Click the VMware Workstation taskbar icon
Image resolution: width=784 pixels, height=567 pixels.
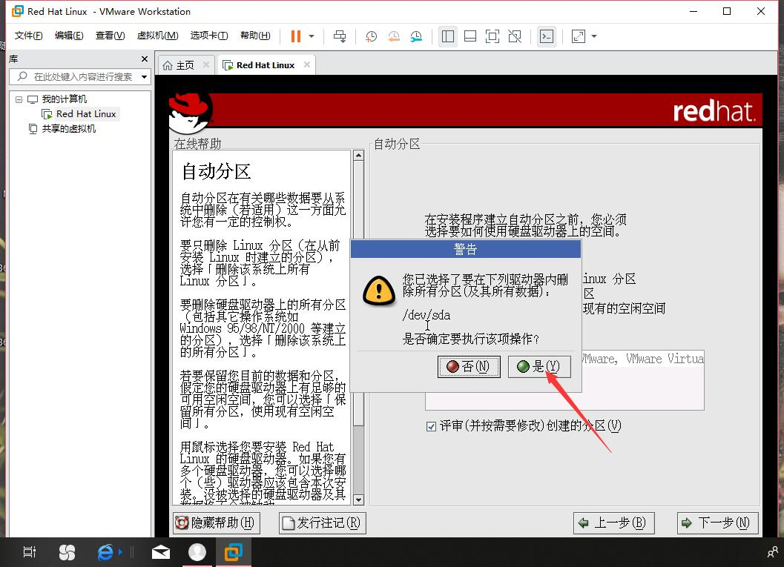coord(233,552)
